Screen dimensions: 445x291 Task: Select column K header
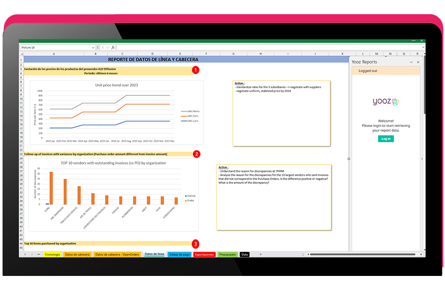342,54
